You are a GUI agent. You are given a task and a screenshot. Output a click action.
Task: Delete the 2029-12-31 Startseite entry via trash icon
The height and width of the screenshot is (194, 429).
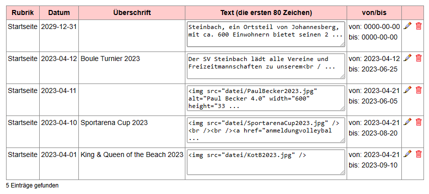coord(418,26)
